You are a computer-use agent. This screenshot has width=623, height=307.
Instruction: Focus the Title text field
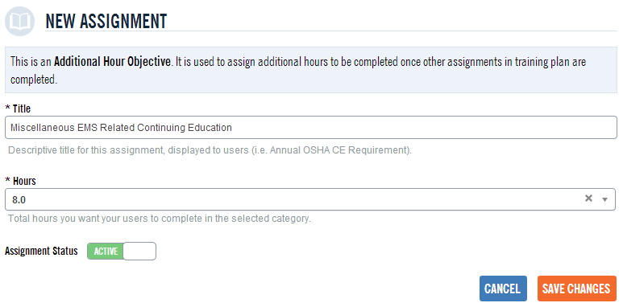[x=311, y=128]
